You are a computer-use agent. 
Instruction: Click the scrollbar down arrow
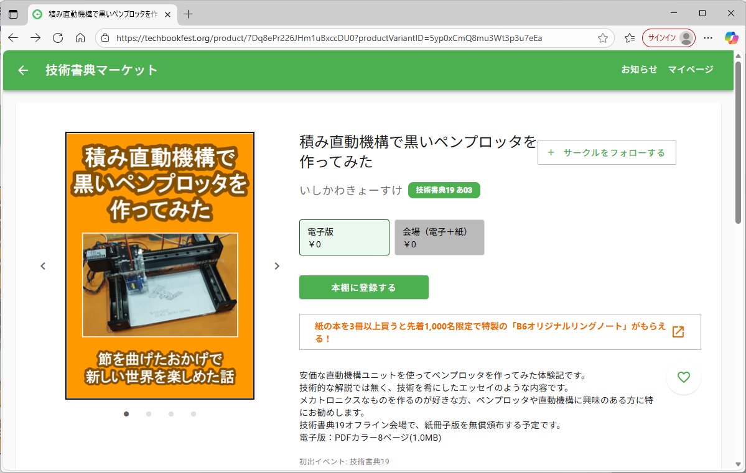coord(738,464)
